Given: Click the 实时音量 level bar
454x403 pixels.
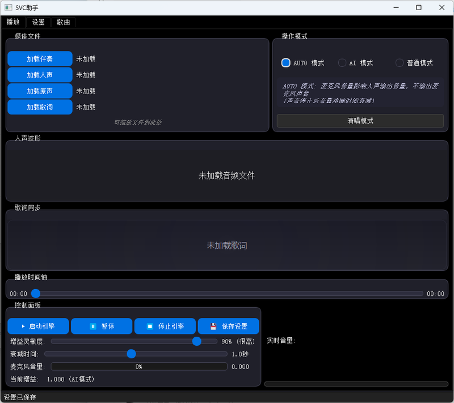Looking at the screenshot, I should point(356,384).
